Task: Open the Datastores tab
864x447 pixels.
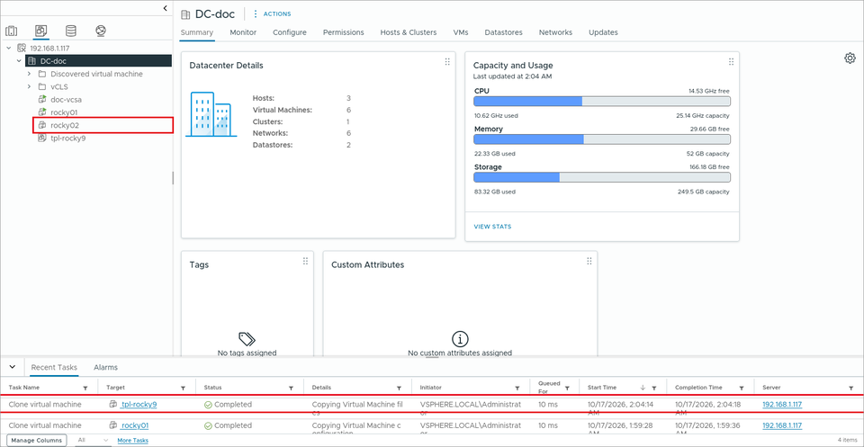Action: (504, 32)
